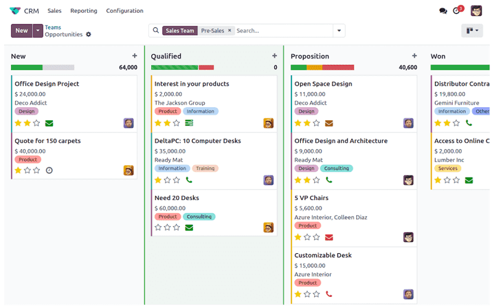Set second star on Access to Online card

coord(447,180)
